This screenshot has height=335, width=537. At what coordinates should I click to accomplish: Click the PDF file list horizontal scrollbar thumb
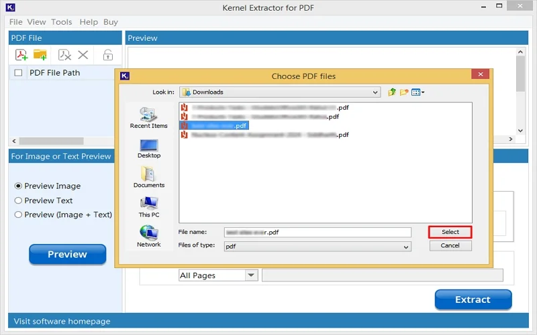click(52, 141)
